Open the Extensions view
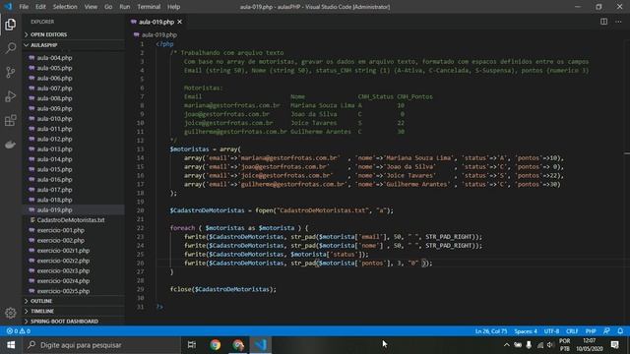 11,120
